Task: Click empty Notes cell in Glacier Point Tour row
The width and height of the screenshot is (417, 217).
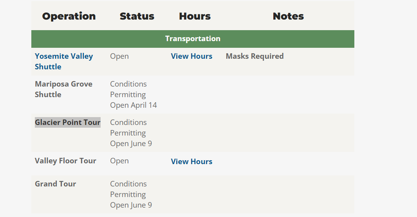Action: click(288, 133)
